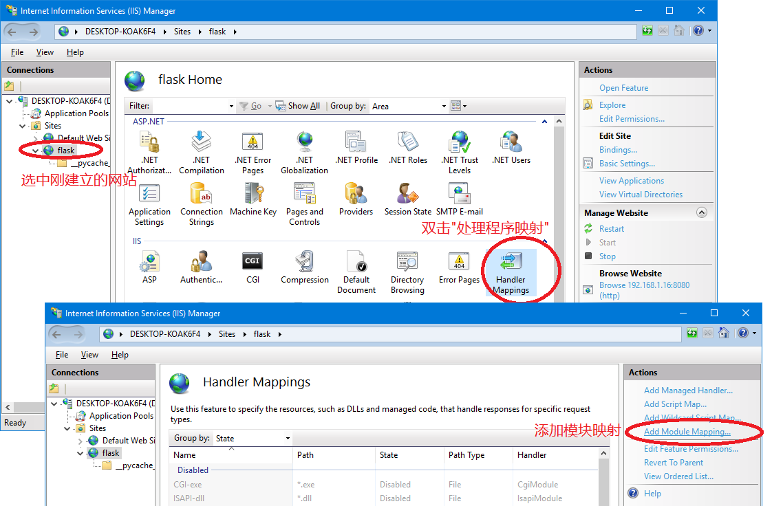Open View menu in Handler Mappings window
Viewport: 783px width, 506px height.
89,354
